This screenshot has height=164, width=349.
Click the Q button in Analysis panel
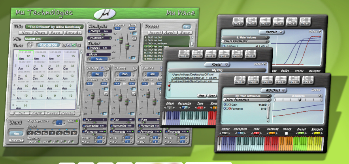134,38
